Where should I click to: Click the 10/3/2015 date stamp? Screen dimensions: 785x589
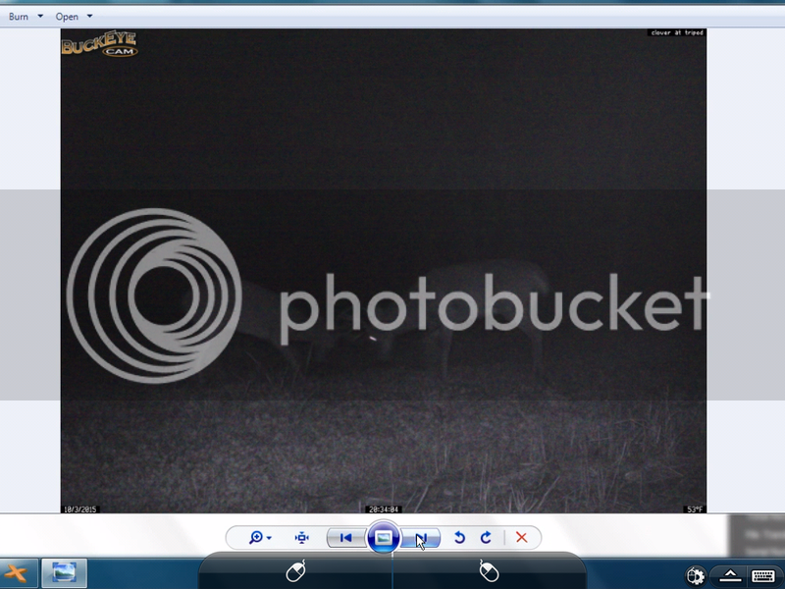[79, 509]
